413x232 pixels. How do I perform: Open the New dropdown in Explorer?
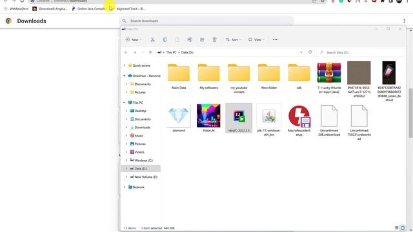[x=134, y=40]
